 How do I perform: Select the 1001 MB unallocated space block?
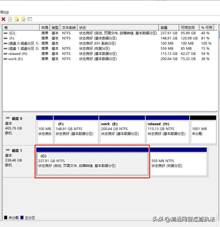coord(203,130)
